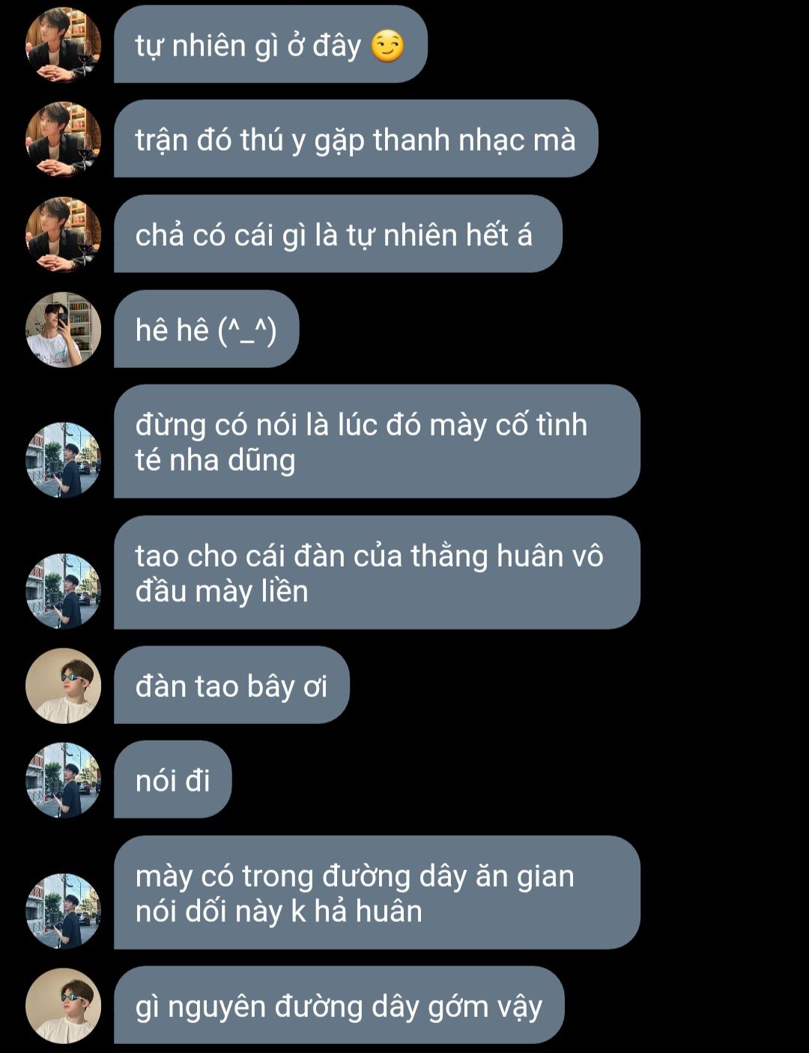Tap avatar beside "chả có cái gì" message
809x1053 pixels.
coord(64,235)
